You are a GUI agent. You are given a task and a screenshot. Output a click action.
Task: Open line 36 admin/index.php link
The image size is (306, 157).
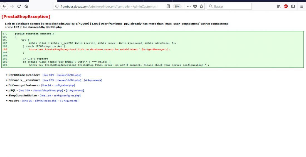pyautogui.click(x=40, y=101)
